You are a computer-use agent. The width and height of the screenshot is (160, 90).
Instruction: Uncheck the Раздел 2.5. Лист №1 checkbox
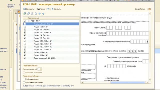[x=25, y=38]
